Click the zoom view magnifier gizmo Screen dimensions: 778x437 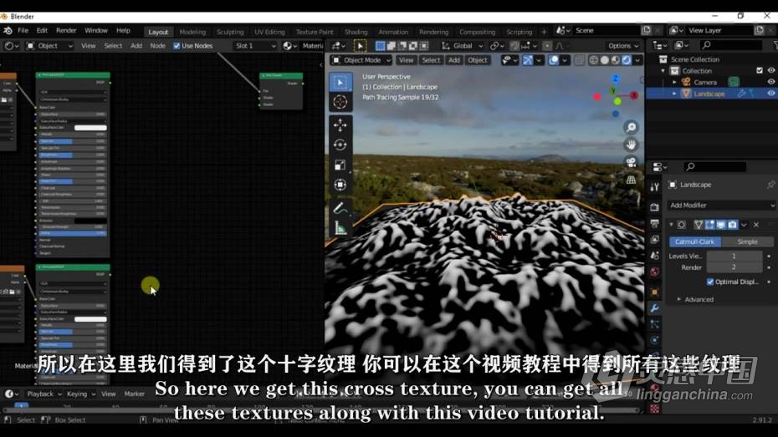coord(631,127)
